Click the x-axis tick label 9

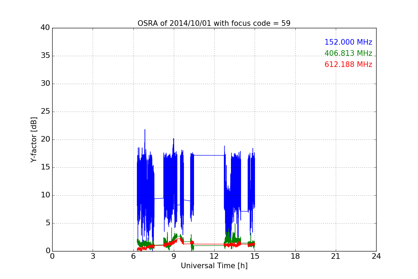[x=174, y=256]
